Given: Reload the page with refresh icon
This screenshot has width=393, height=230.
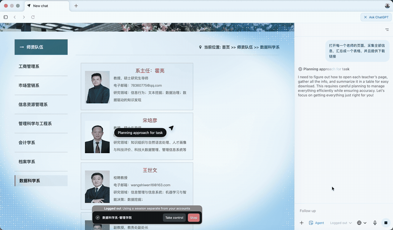Looking at the screenshot, I should (33, 17).
